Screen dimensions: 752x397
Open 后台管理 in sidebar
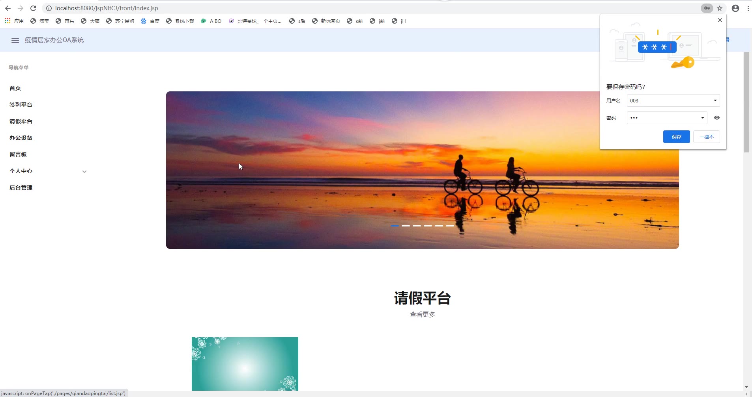click(x=21, y=187)
